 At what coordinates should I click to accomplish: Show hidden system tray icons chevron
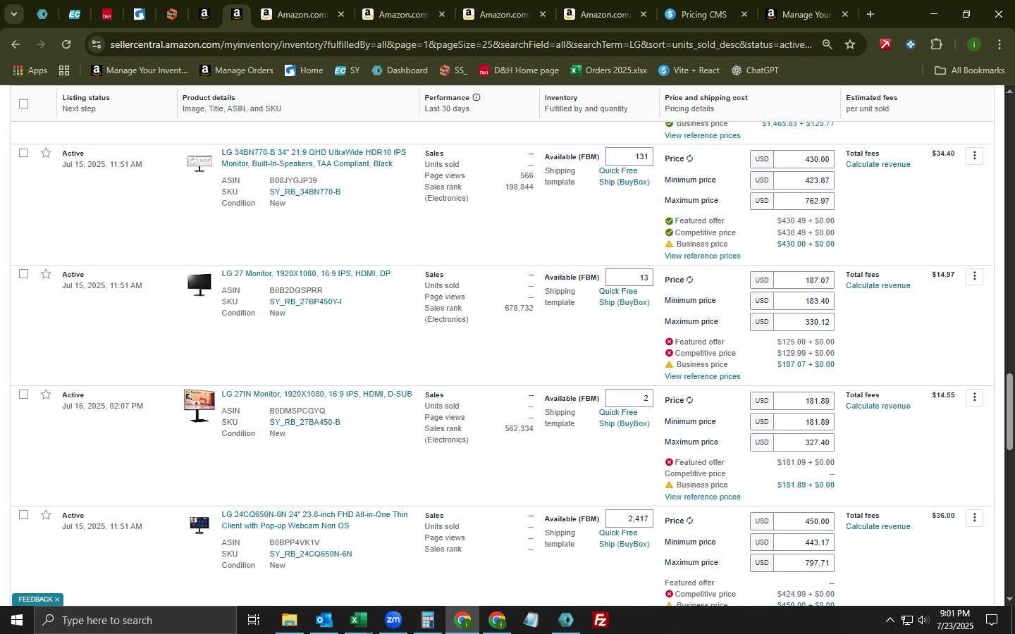(890, 620)
